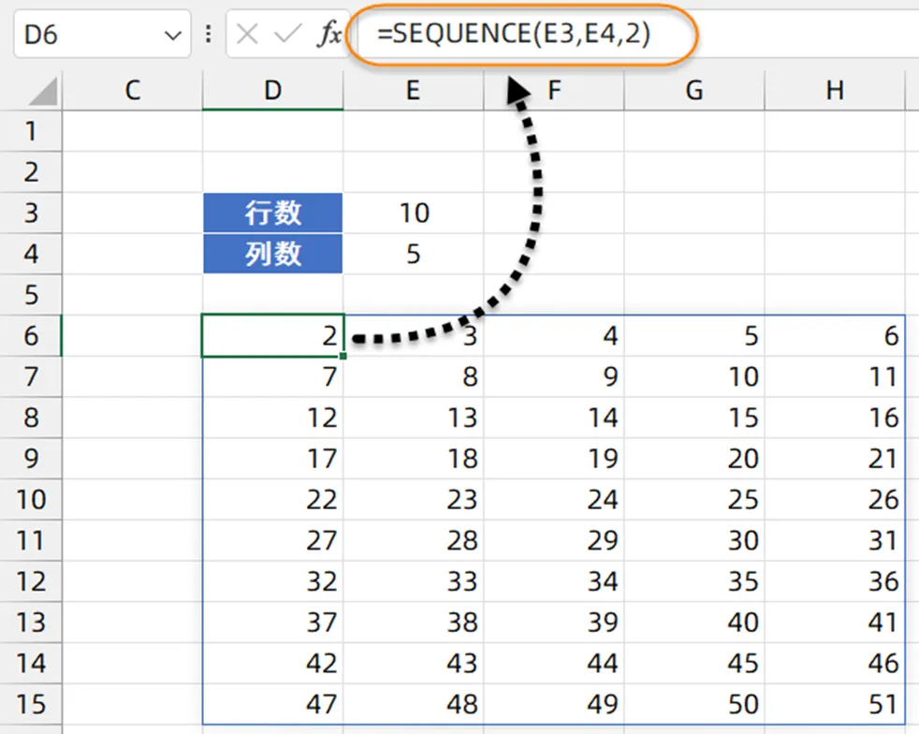Image resolution: width=919 pixels, height=734 pixels.
Task: Click cell D6 with value 2
Action: pyautogui.click(x=272, y=335)
